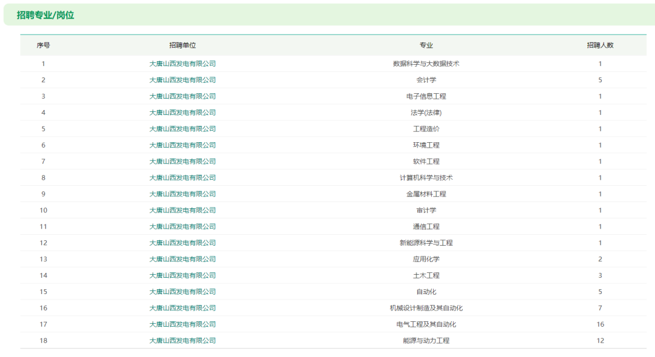The height and width of the screenshot is (357, 655).
Task: Open company link in 机械设计制造及其自动化 row
Action: click(x=183, y=308)
